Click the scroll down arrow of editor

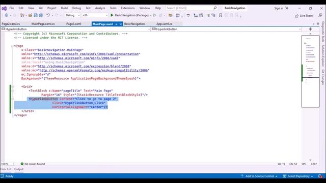[x=310, y=160]
